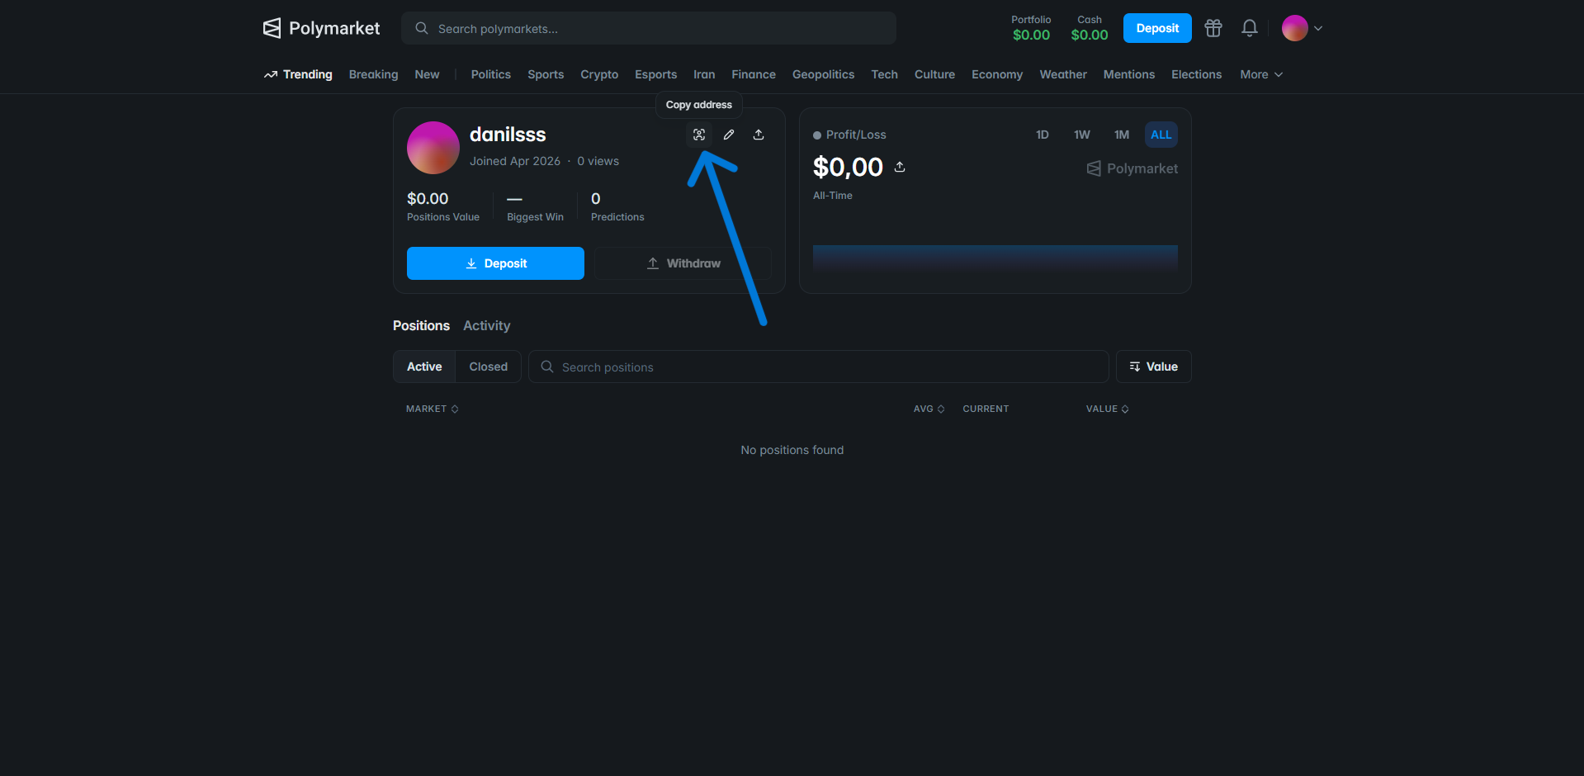Image resolution: width=1584 pixels, height=776 pixels.
Task: Click the "No positions found" message
Action: click(x=792, y=450)
